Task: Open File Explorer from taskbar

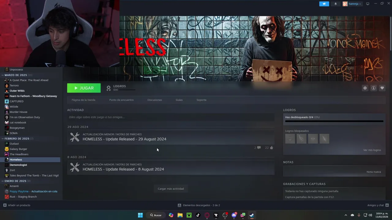Action: (180, 215)
